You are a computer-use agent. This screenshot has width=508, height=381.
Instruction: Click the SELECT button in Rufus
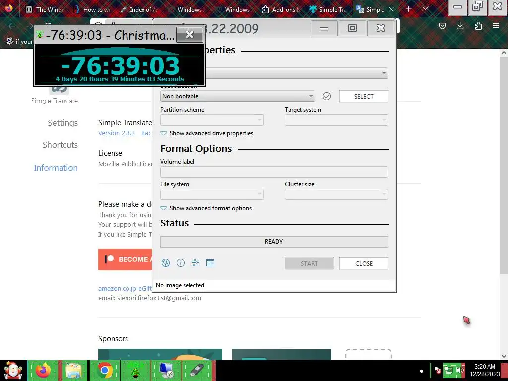point(364,96)
